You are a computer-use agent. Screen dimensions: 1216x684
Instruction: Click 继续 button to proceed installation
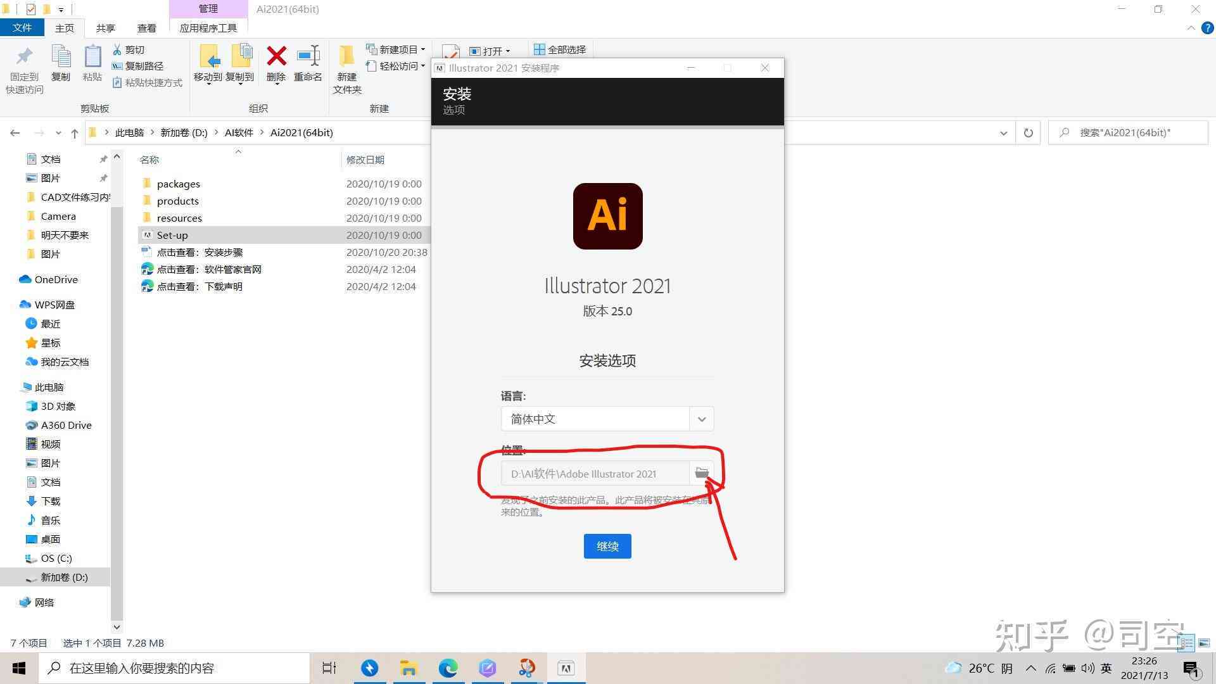coord(607,546)
